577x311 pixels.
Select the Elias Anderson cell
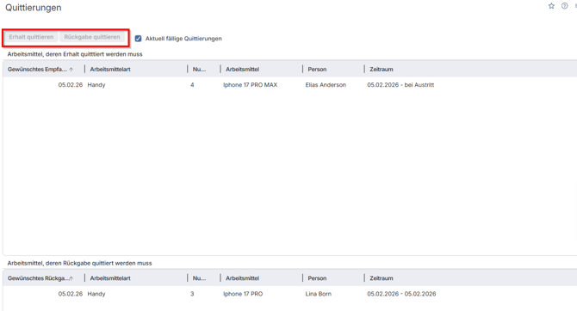tap(326, 85)
